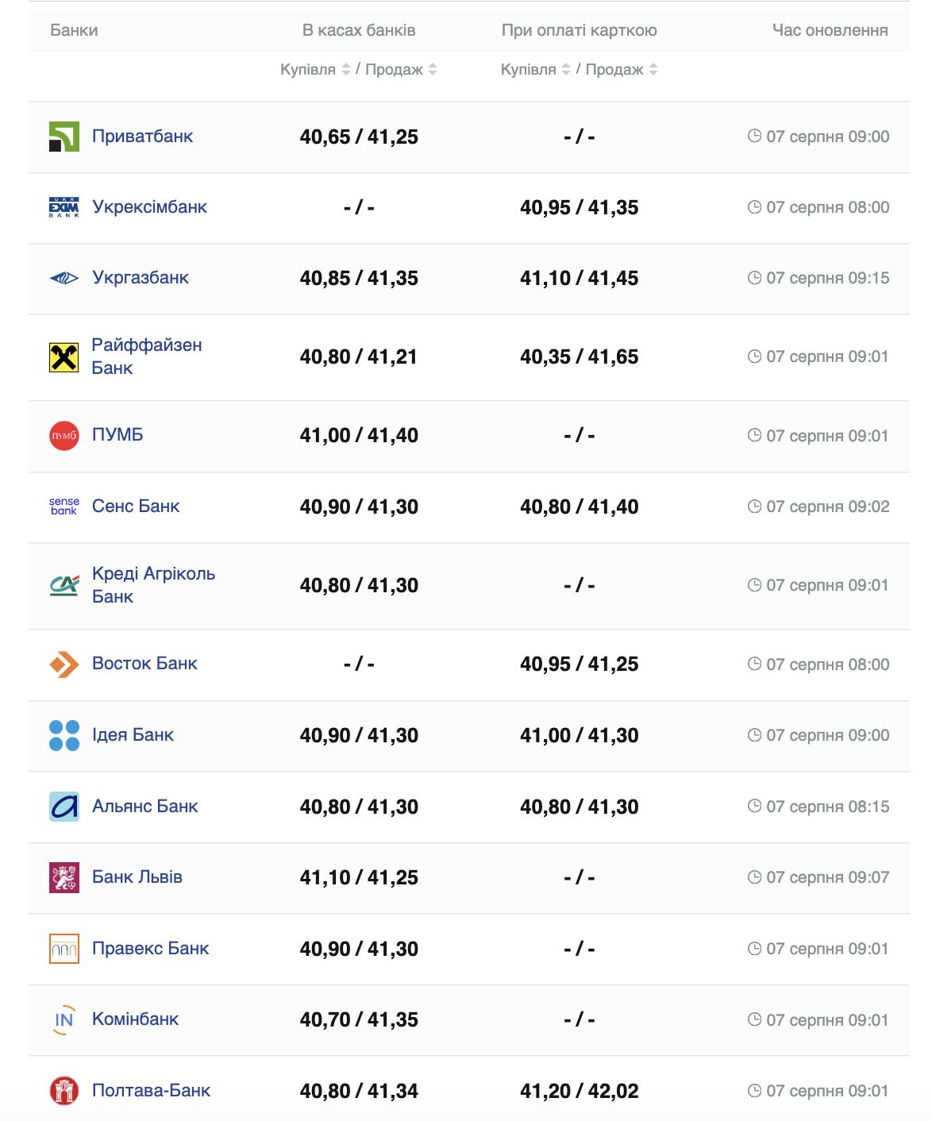Open the Креді Агріколь Банк link
Screen dimensions: 932x1121
pos(152,585)
